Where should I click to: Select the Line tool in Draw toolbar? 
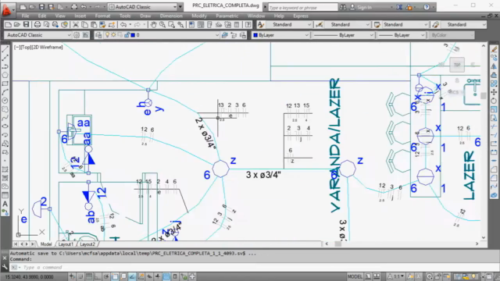pos(5,49)
